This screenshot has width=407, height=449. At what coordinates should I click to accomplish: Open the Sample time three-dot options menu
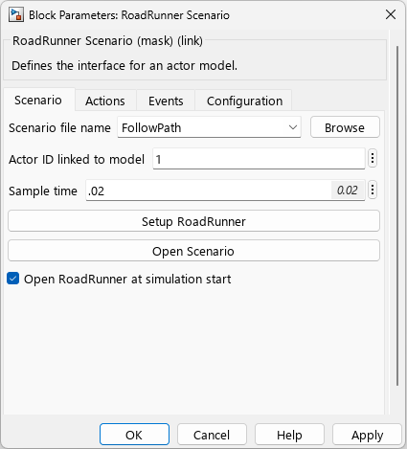(x=373, y=191)
